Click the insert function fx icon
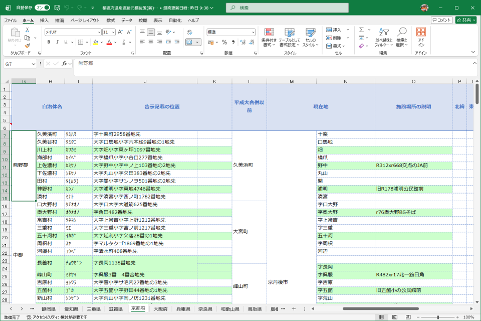 click(x=65, y=64)
